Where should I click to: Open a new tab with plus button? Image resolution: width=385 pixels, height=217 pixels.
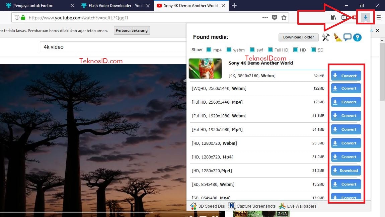point(234,5)
